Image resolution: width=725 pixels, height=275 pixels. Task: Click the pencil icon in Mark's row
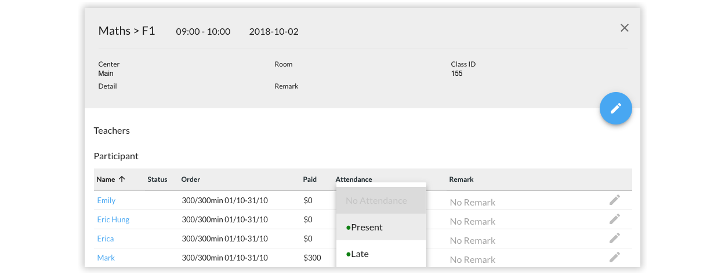(615, 257)
